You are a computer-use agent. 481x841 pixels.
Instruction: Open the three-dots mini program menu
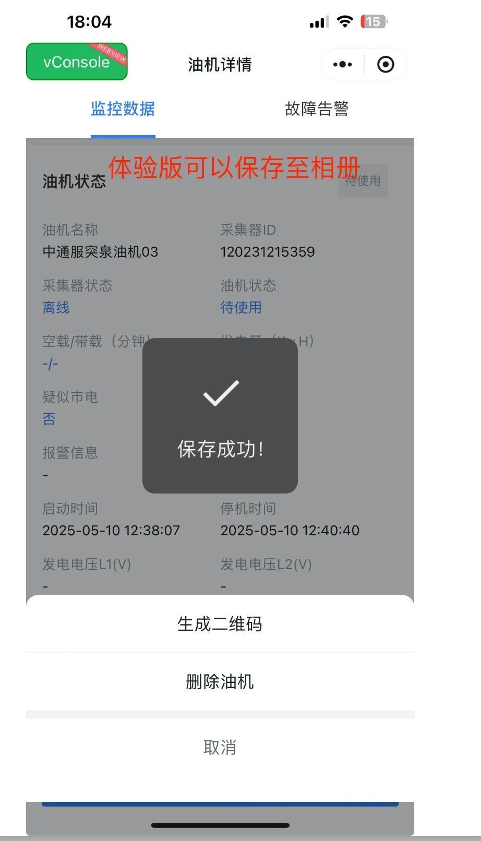click(343, 64)
